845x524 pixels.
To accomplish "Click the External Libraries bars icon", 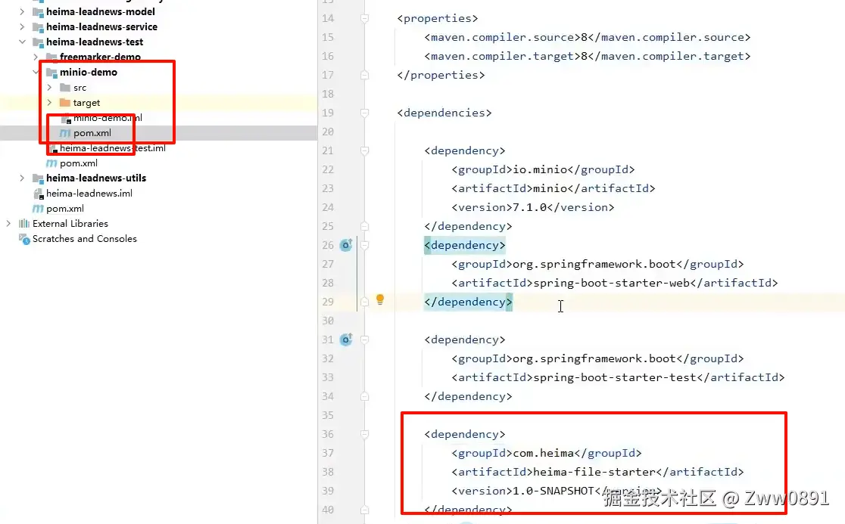I will pos(24,223).
